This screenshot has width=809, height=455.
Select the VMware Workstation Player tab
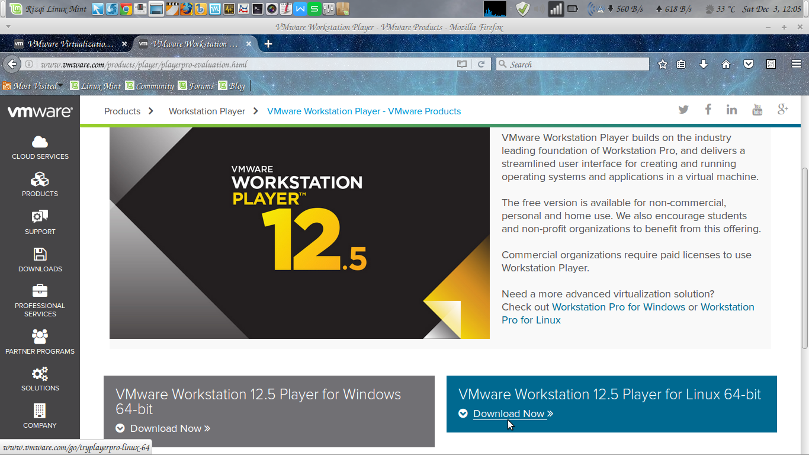tap(195, 44)
